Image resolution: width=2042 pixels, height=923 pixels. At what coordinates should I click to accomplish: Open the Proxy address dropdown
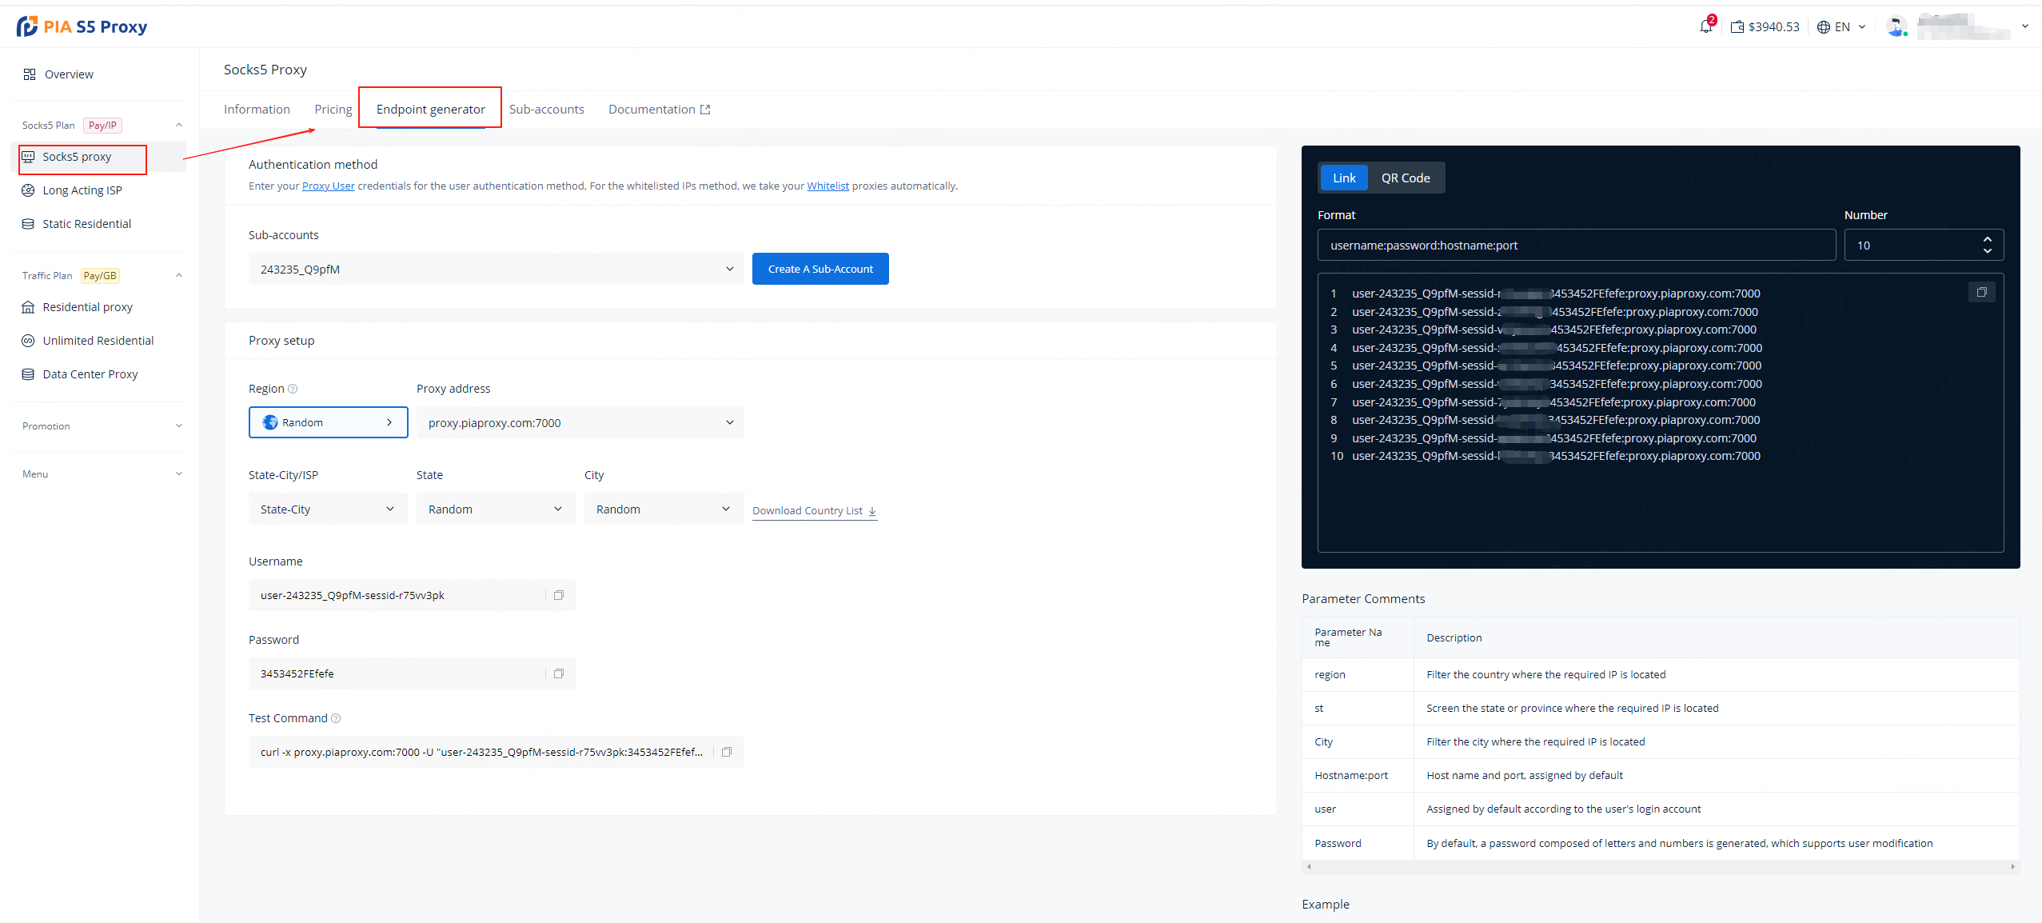[x=580, y=423]
